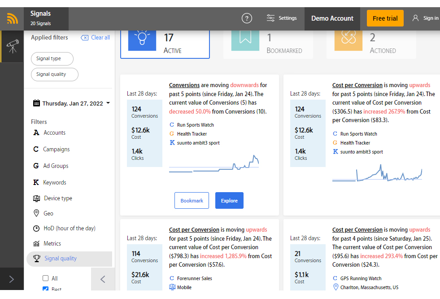Screen dimensions: 440x299
Task: Click the lightbulb Active signals icon
Action: 142,40
